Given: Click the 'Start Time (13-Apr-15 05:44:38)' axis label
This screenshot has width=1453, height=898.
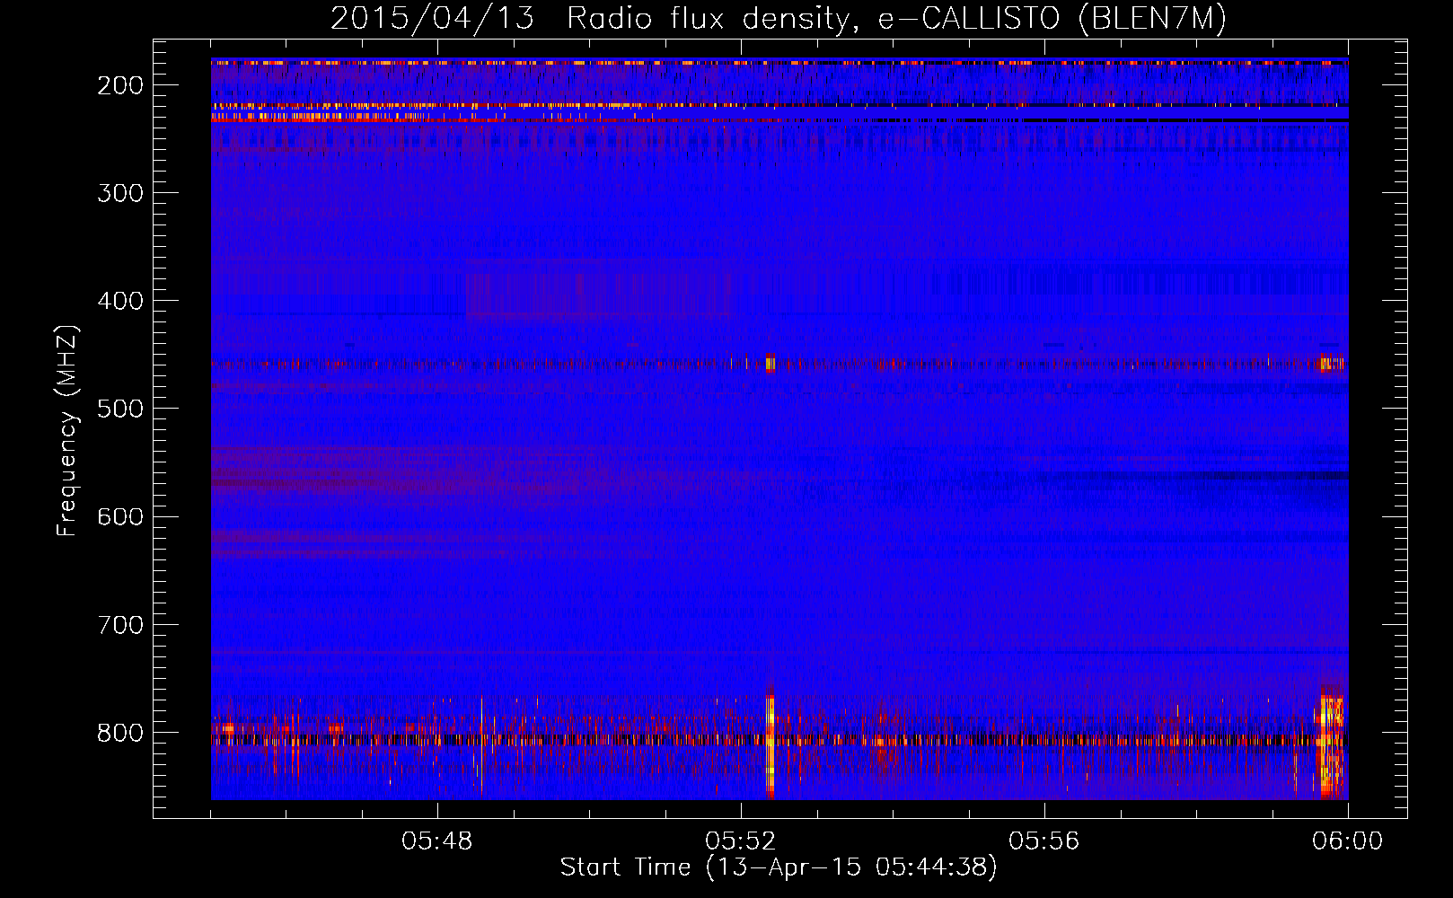Looking at the screenshot, I should tap(779, 867).
